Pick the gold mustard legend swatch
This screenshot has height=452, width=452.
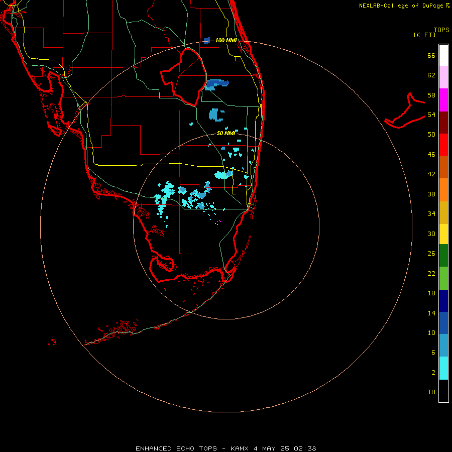443,212
